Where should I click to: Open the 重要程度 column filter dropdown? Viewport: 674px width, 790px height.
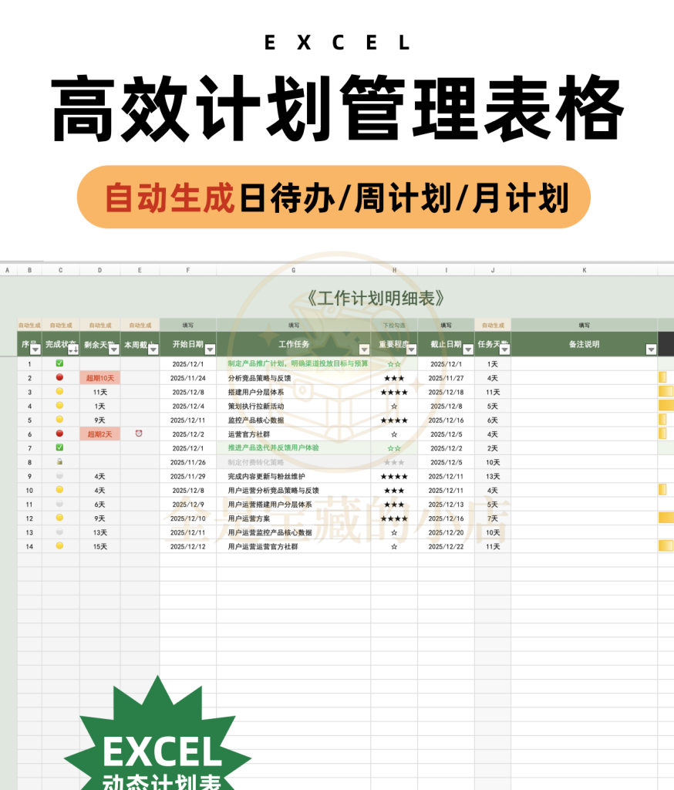click(x=412, y=349)
